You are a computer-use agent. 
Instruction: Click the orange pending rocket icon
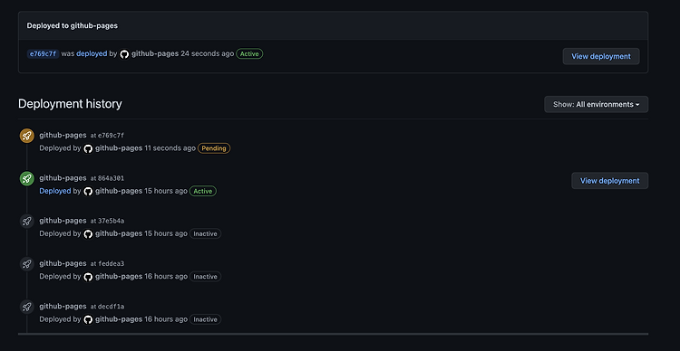click(27, 136)
